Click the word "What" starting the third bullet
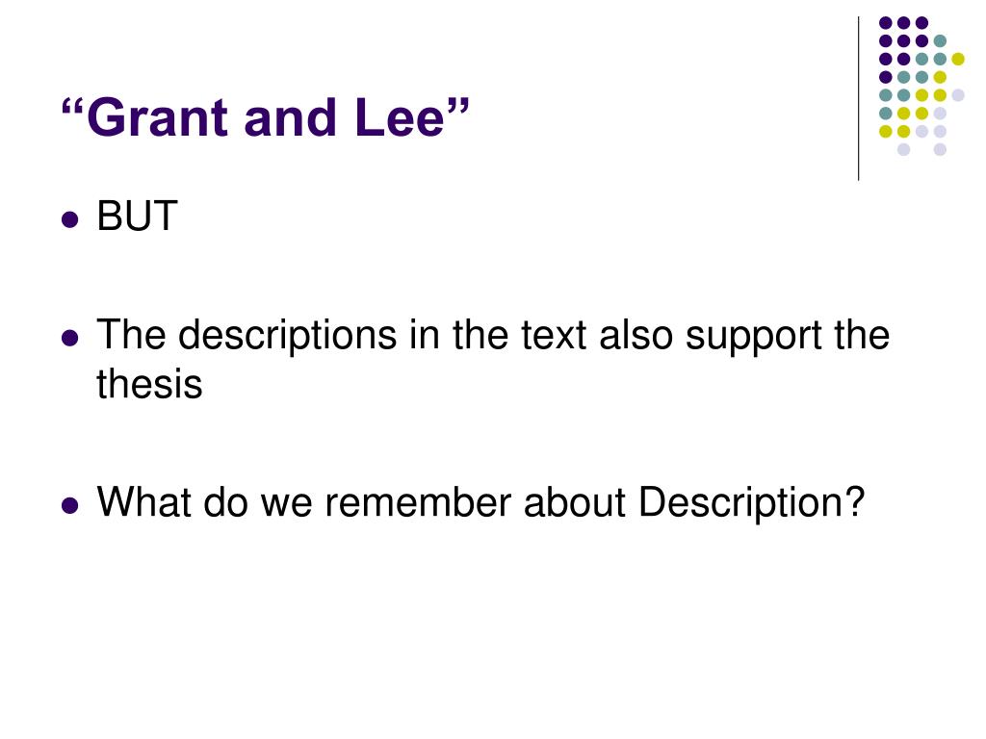Viewport: 986px width, 739px height. pyautogui.click(x=144, y=502)
